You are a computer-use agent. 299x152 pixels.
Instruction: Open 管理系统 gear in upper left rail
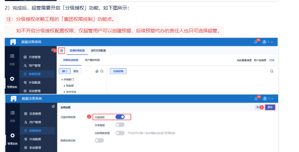pos(12,79)
